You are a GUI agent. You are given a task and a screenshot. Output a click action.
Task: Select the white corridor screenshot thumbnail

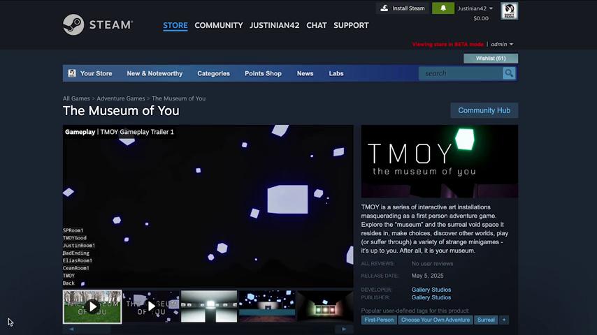click(x=208, y=306)
